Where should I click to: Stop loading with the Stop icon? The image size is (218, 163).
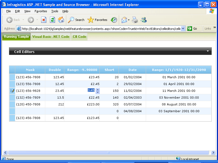[x=44, y=20]
